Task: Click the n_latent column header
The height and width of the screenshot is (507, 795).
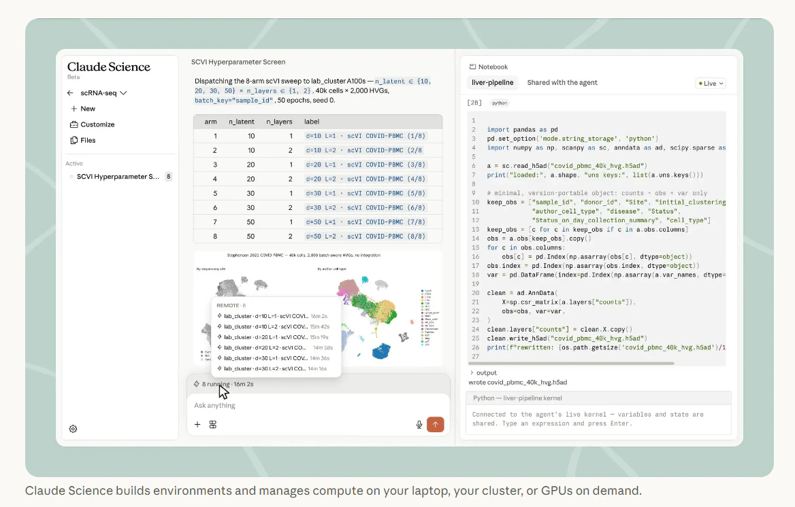Action: tap(242, 122)
